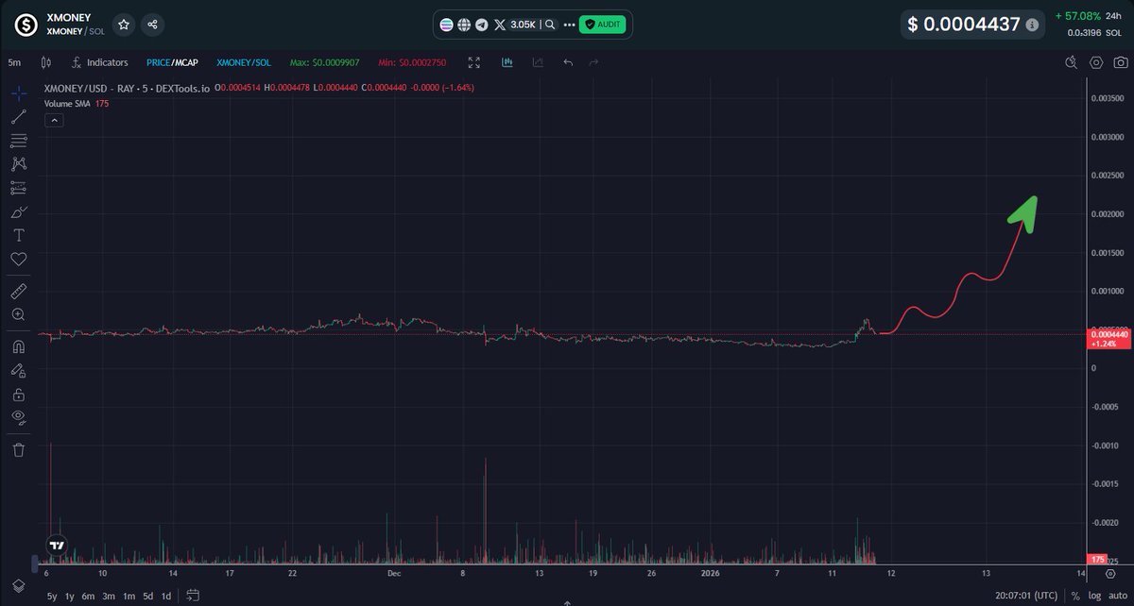
Task: Enter fullscreen chart mode
Action: point(474,62)
